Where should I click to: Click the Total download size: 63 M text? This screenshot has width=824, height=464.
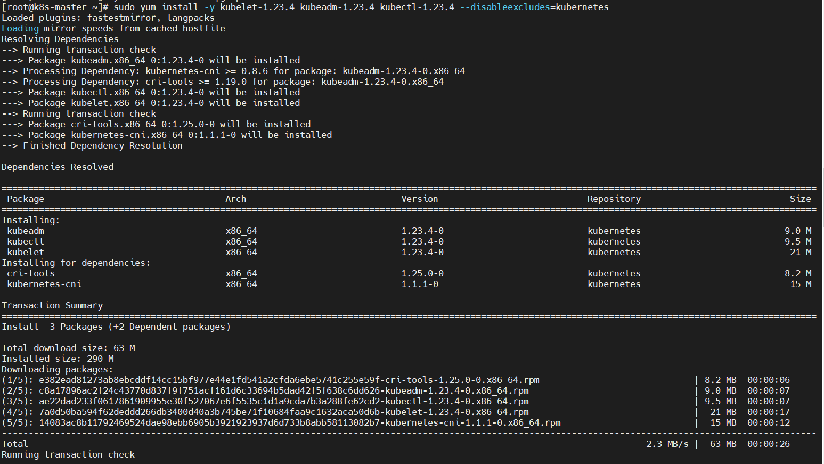(68, 347)
